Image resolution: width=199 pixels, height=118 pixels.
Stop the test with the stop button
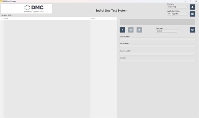pos(139,30)
